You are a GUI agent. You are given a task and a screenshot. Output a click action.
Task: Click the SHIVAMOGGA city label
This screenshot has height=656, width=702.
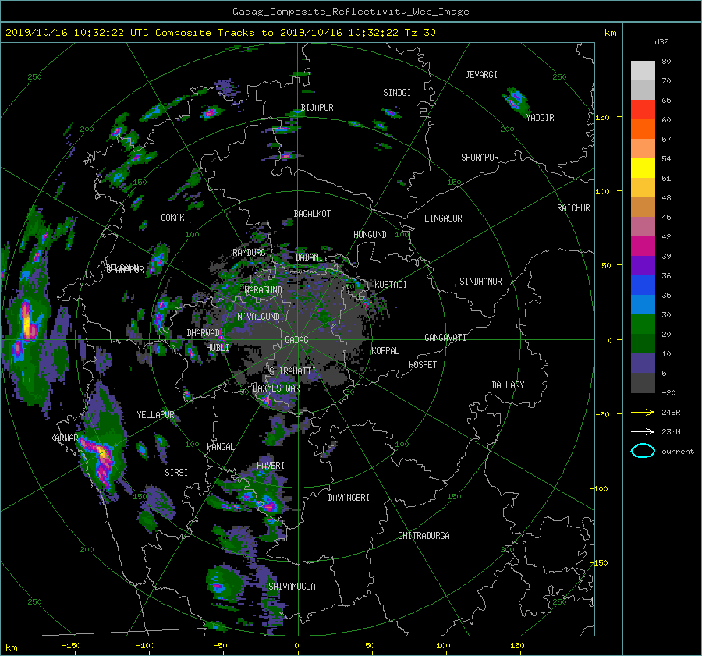coord(292,587)
